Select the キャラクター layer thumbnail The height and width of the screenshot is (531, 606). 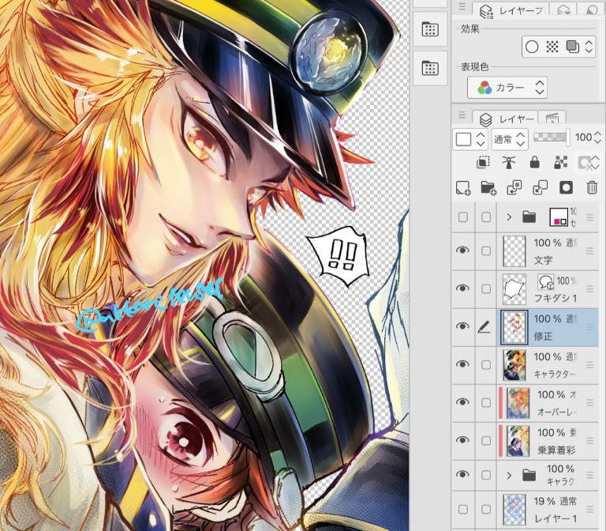[x=514, y=365]
